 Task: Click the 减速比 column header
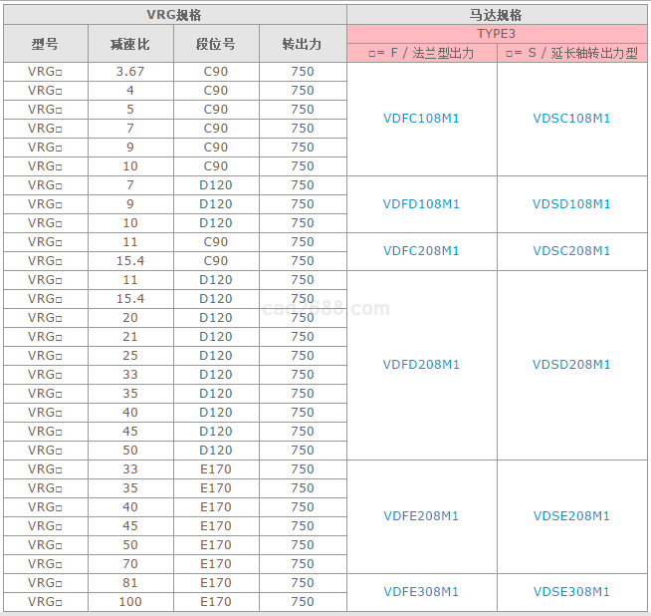130,44
